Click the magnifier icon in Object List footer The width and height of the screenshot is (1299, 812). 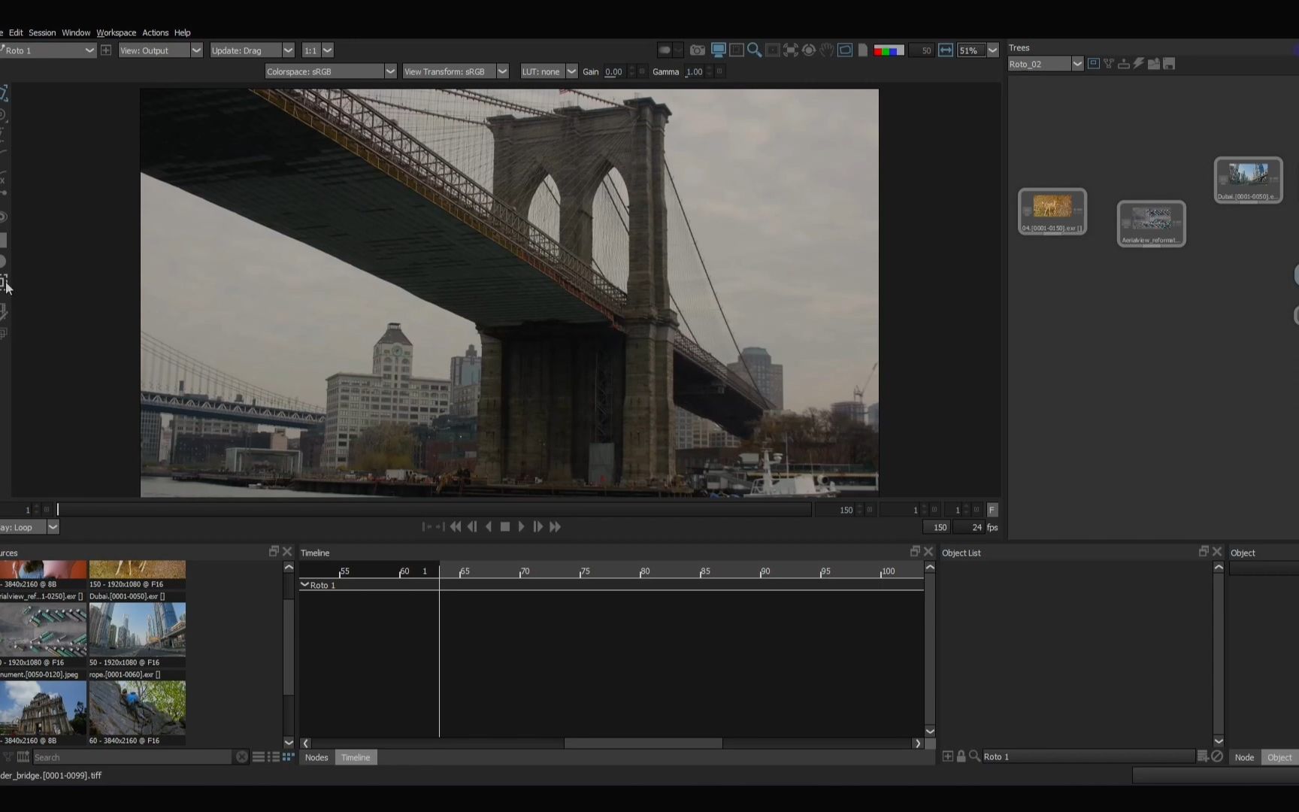pyautogui.click(x=975, y=756)
